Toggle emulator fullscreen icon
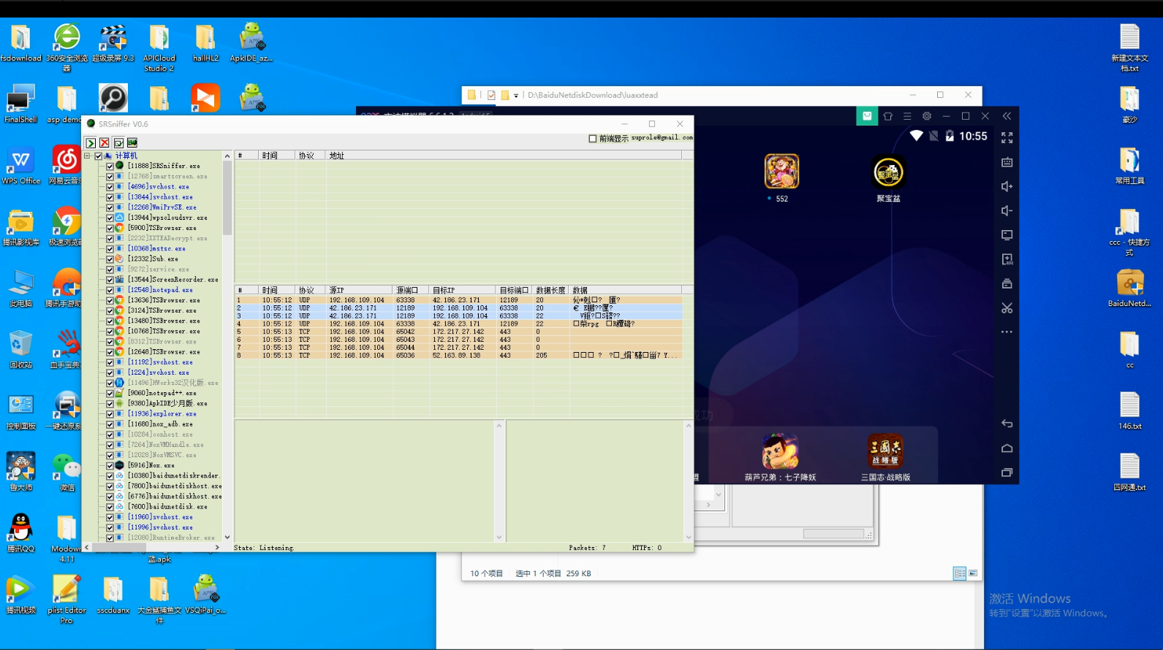Image resolution: width=1163 pixels, height=650 pixels. (1007, 137)
